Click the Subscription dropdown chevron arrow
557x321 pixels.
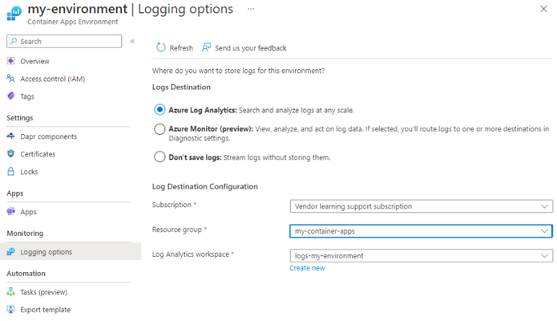point(544,206)
